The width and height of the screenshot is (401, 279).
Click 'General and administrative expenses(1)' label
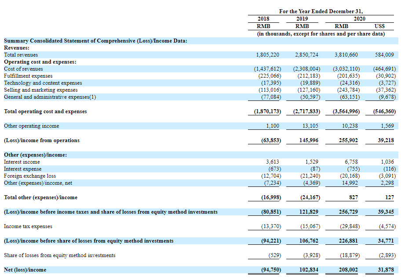[x=50, y=97]
